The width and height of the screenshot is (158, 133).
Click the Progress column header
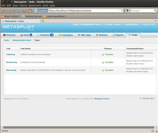pos(108,48)
